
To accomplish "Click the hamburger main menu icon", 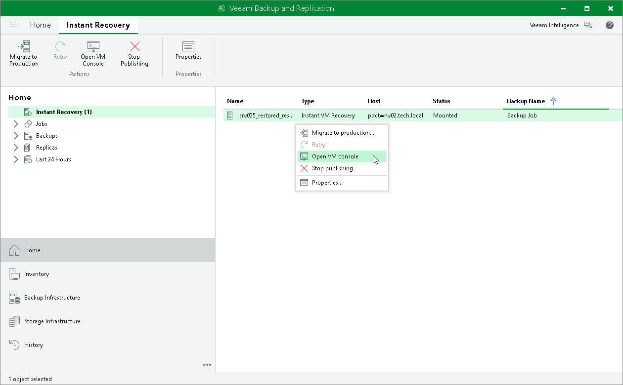I will (x=13, y=25).
